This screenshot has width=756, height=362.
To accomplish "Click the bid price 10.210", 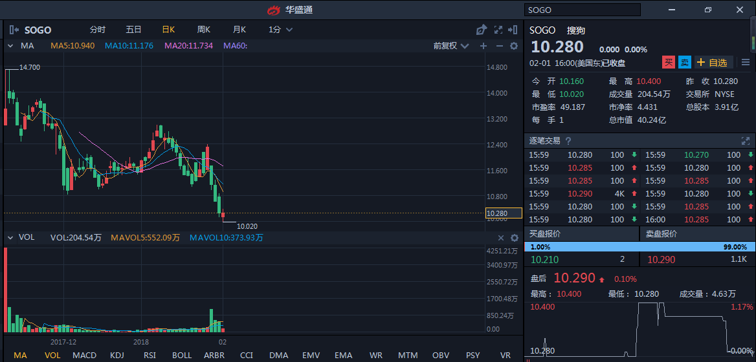I will pyautogui.click(x=544, y=260).
